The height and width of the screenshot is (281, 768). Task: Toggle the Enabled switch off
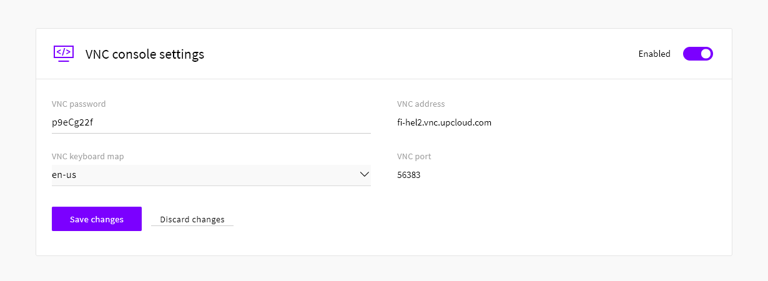[x=697, y=54]
